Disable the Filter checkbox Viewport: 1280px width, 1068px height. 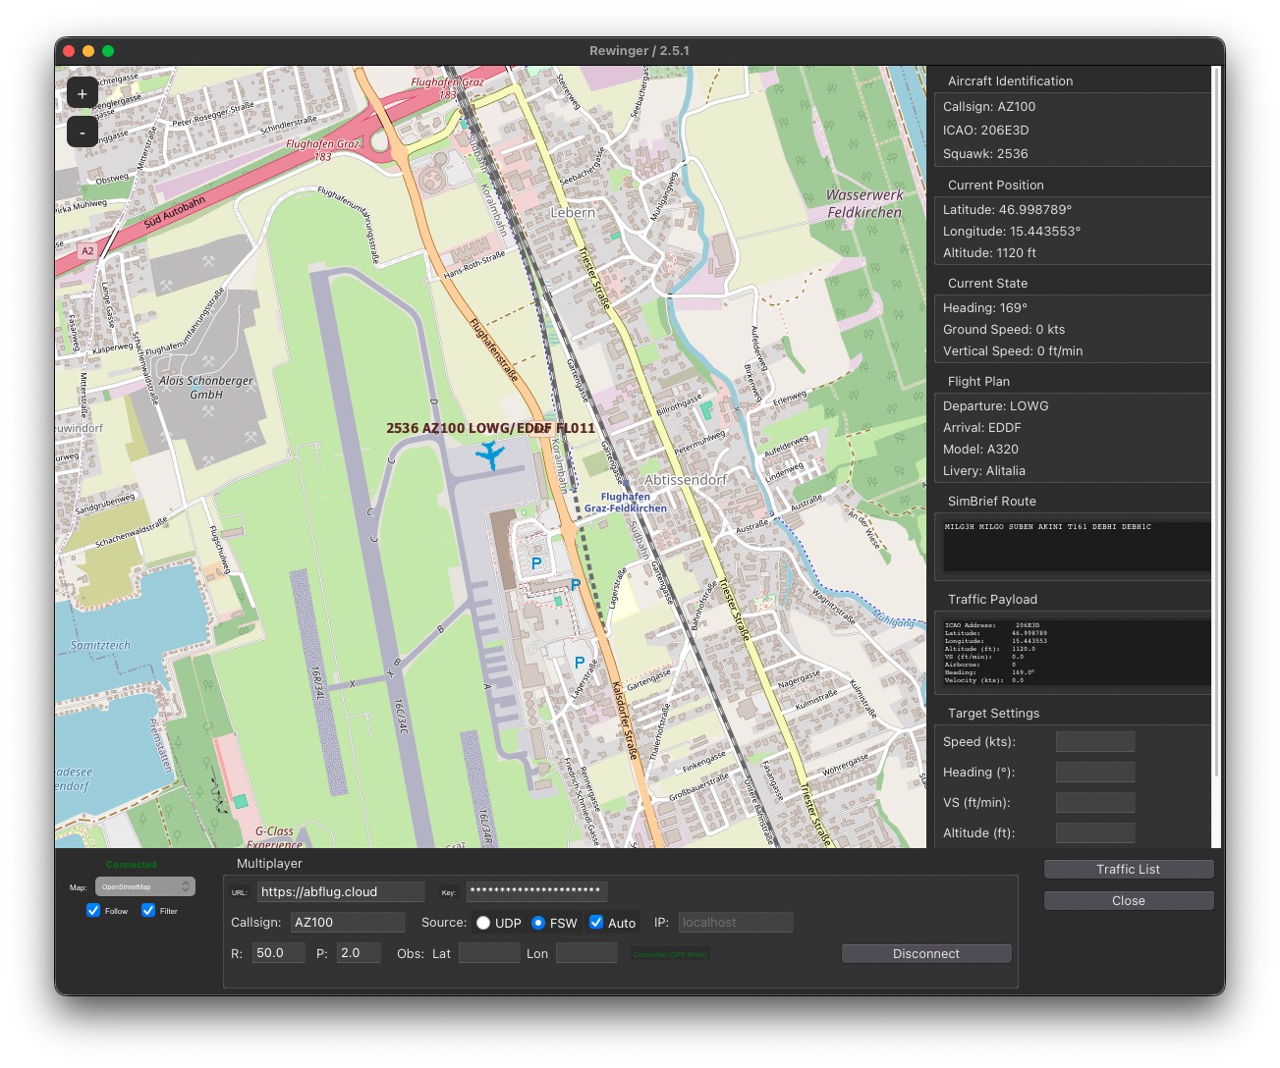click(148, 911)
